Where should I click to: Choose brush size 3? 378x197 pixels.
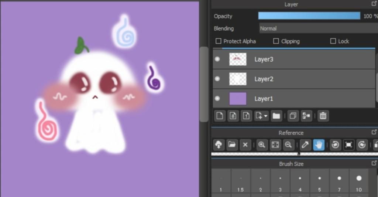[x=281, y=181]
